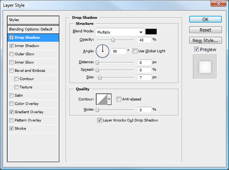The height and width of the screenshot is (170, 229).
Task: Uncheck the Drop Shadow effect checkbox
Action: [x=11, y=37]
